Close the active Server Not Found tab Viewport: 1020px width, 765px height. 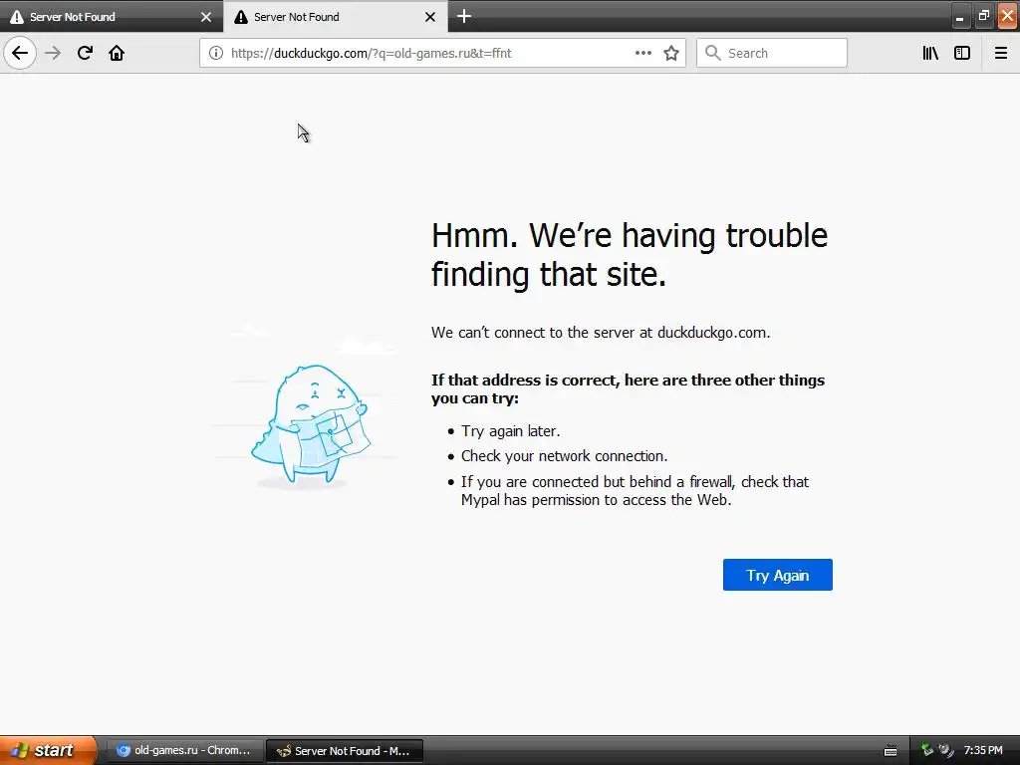[430, 17]
